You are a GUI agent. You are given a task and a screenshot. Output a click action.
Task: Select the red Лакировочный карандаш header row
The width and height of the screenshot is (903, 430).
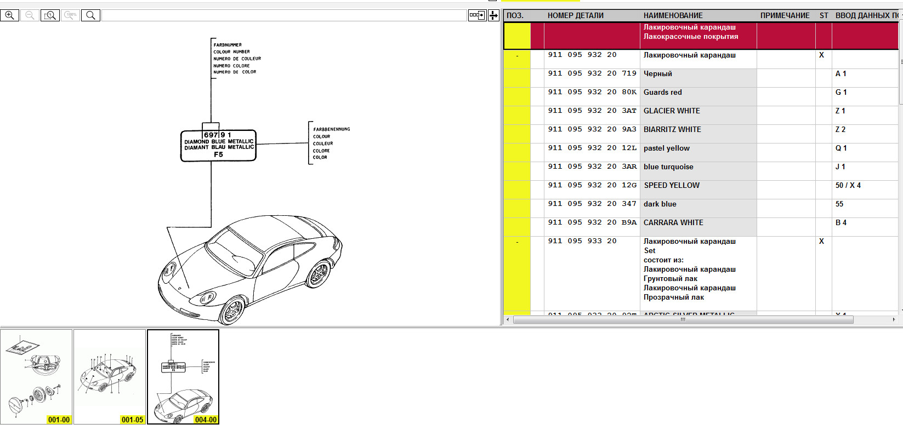(x=702, y=36)
